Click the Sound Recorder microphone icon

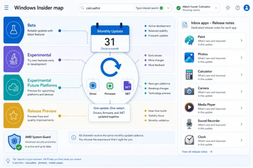tap(189, 124)
